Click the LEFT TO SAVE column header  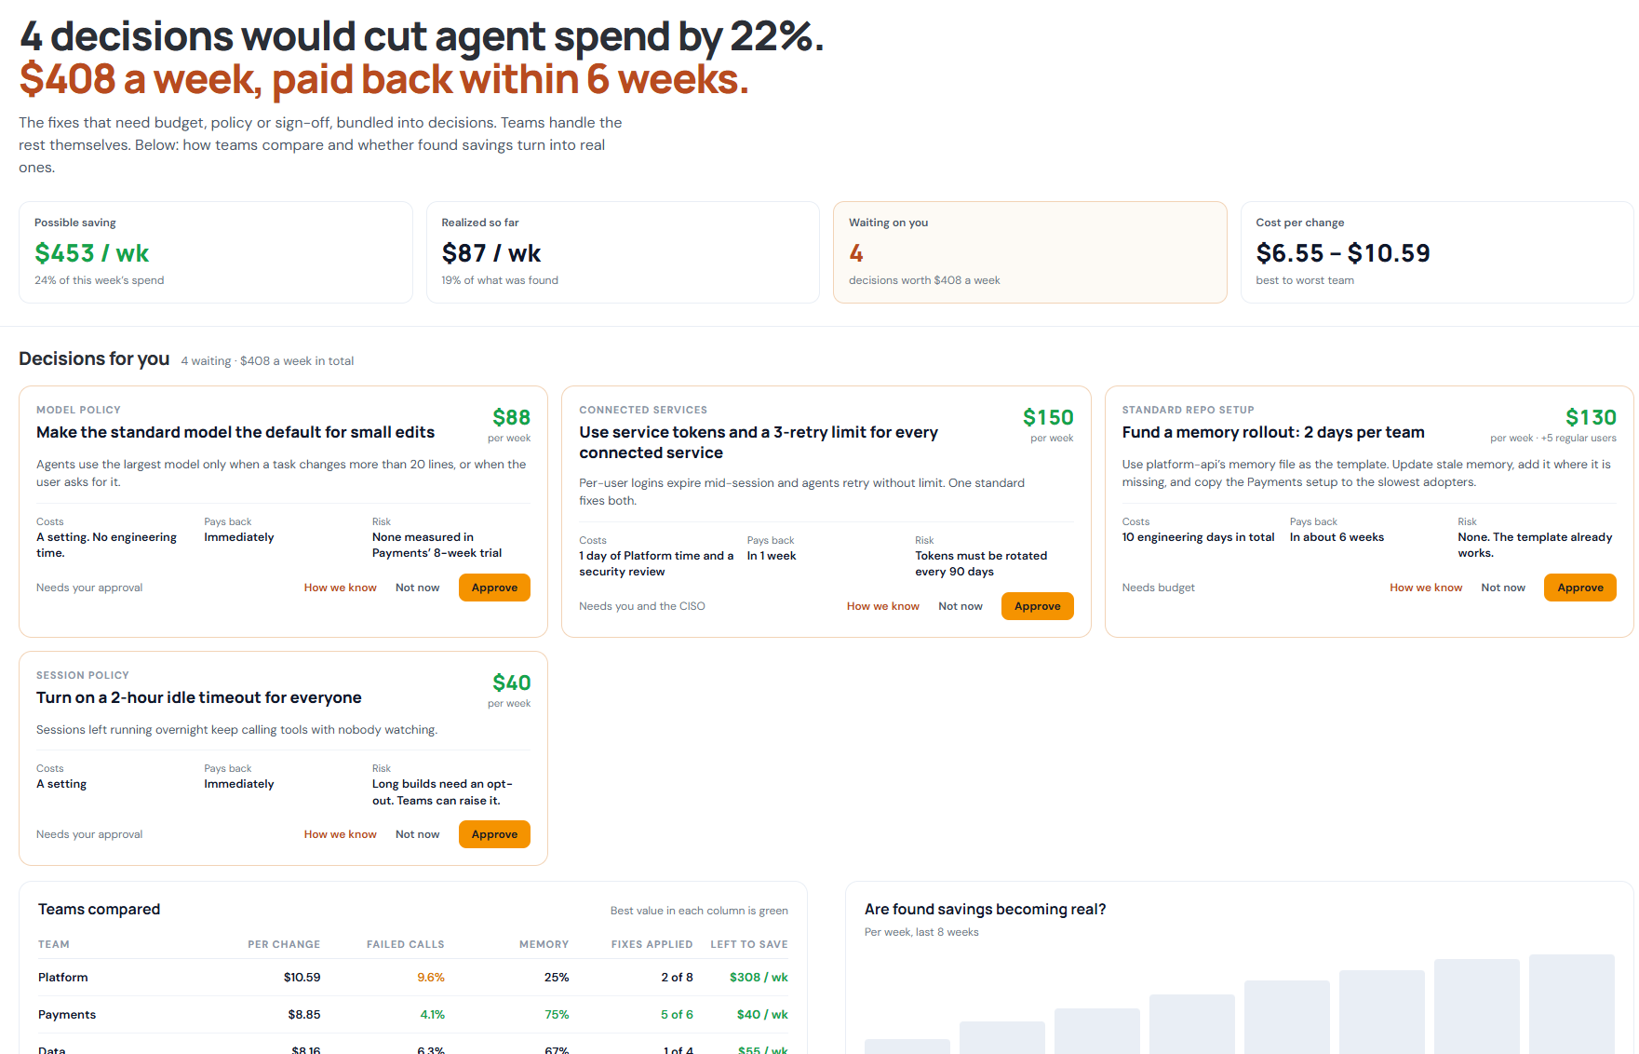[749, 944]
